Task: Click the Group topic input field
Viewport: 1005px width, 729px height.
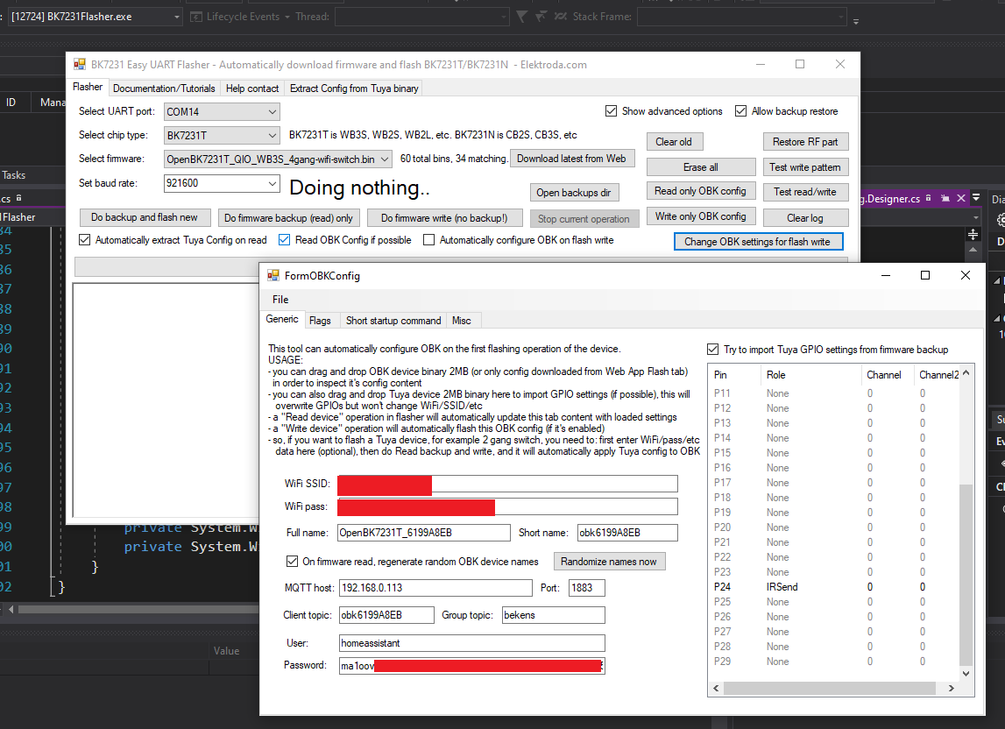Action: 553,615
